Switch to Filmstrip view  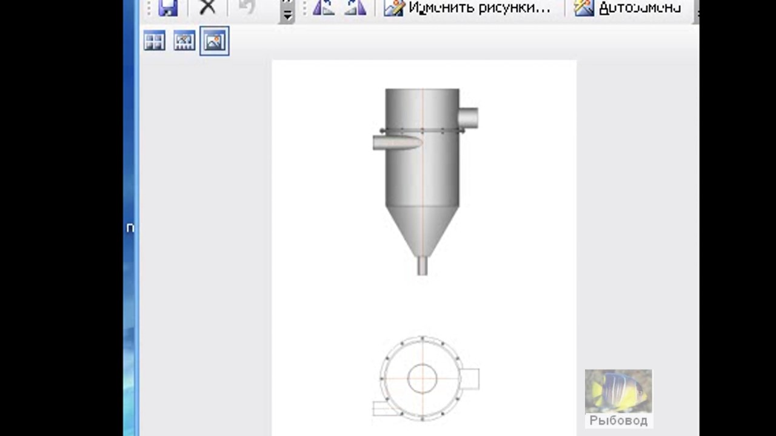click(184, 41)
